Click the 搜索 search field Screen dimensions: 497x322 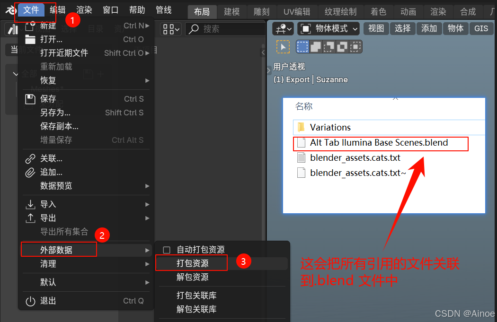225,29
